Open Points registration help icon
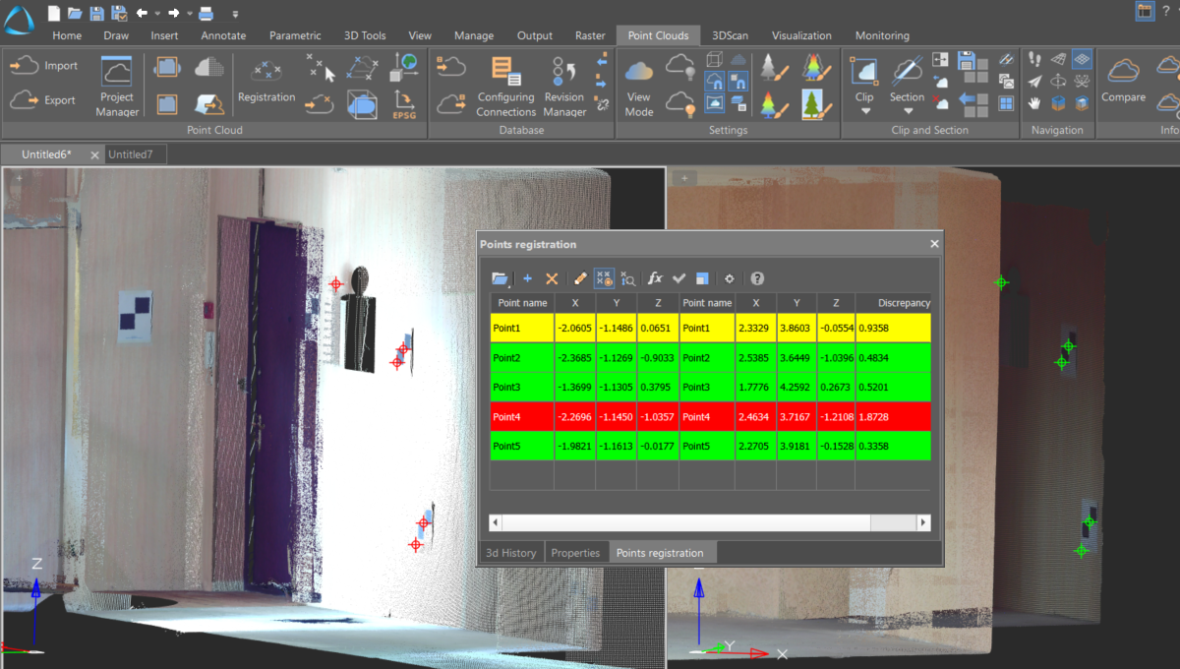 (757, 279)
